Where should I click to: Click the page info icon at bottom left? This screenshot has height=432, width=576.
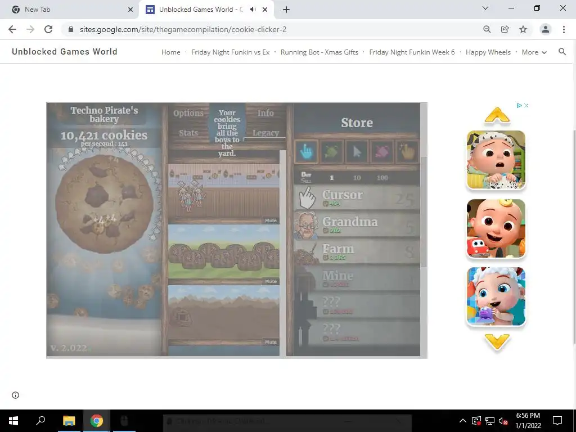pos(15,395)
